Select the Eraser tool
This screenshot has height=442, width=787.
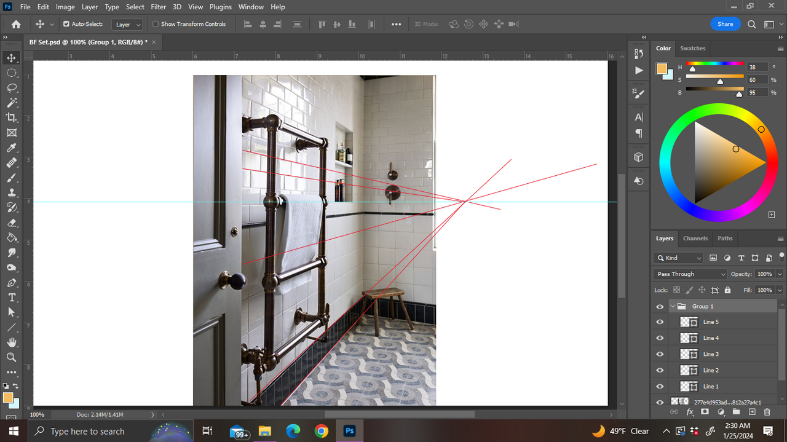tap(11, 223)
